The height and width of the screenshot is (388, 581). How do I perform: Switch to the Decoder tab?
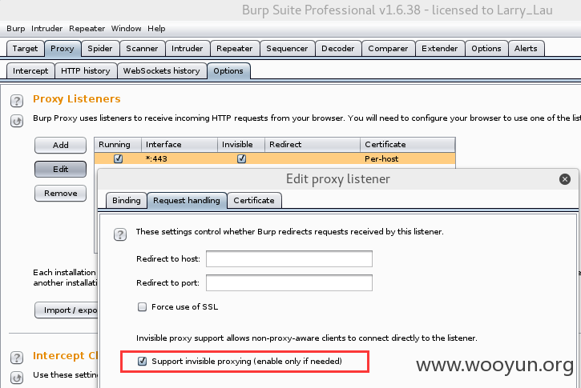point(338,49)
